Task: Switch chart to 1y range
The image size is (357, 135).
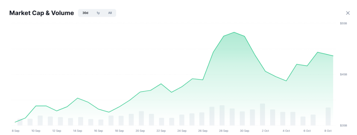Action: (98, 13)
